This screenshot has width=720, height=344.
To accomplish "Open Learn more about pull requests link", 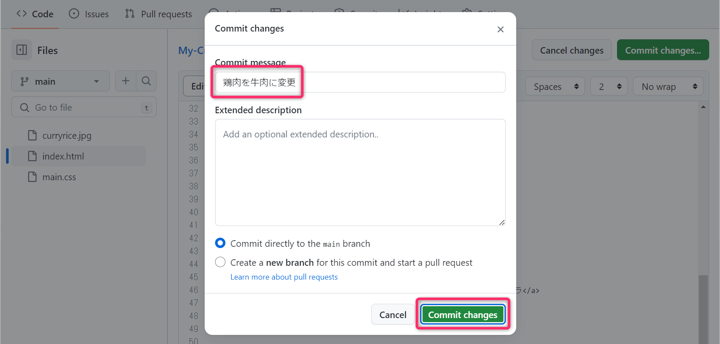I will (x=284, y=277).
